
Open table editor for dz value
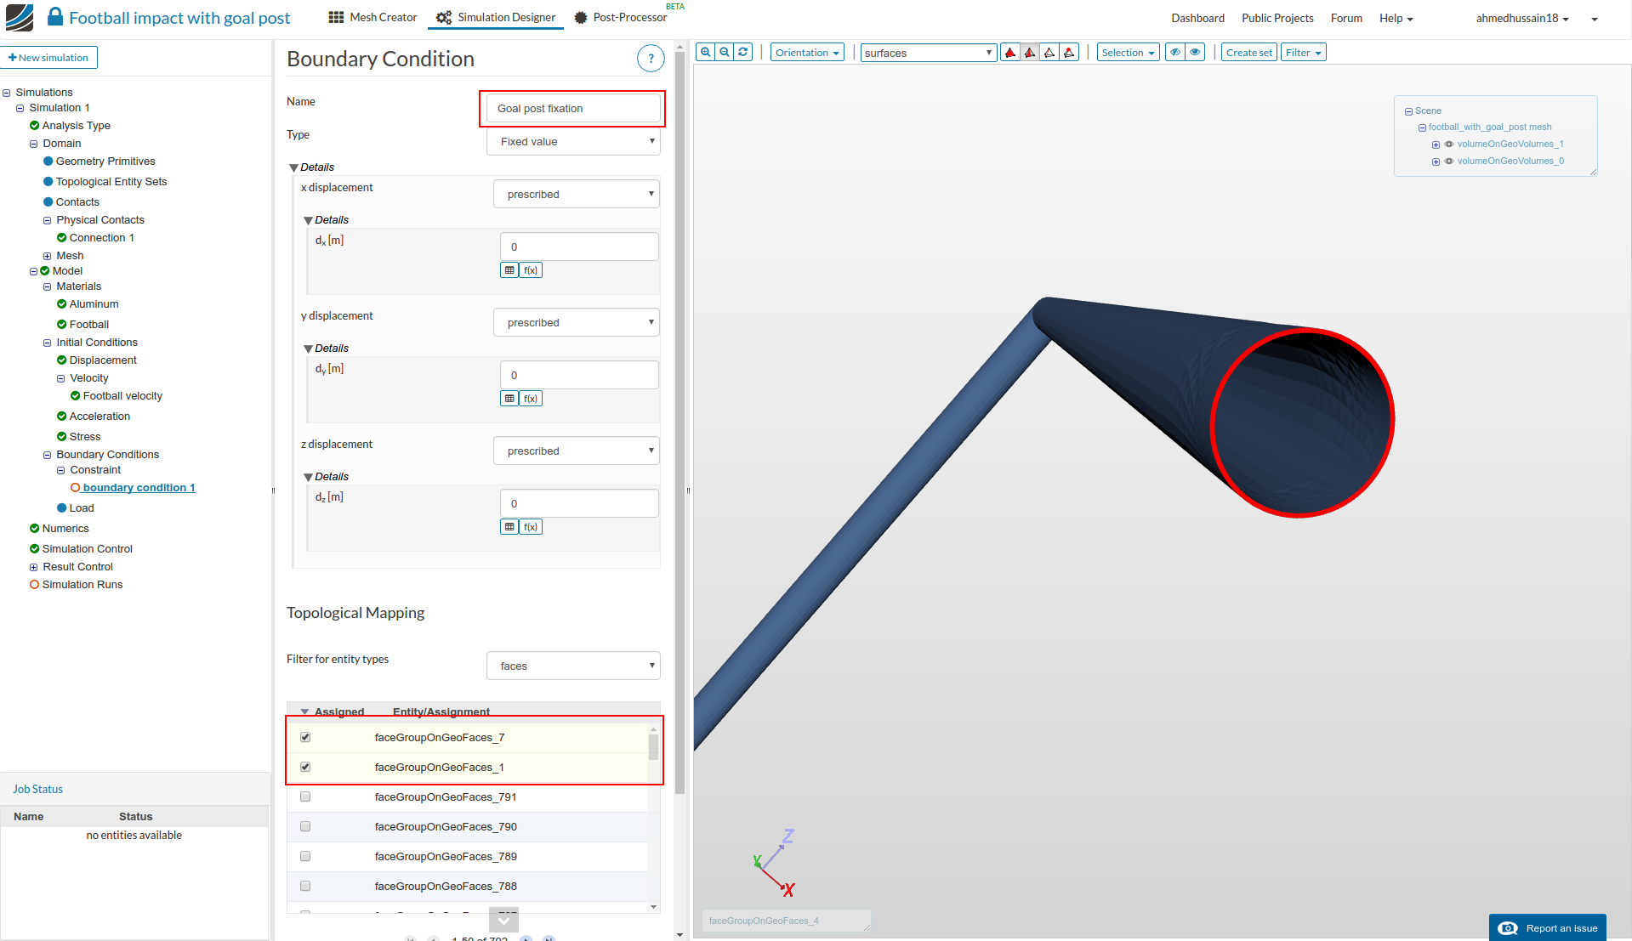pos(509,527)
